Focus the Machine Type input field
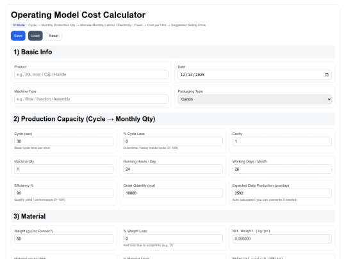The width and height of the screenshot is (346, 259). (91, 99)
